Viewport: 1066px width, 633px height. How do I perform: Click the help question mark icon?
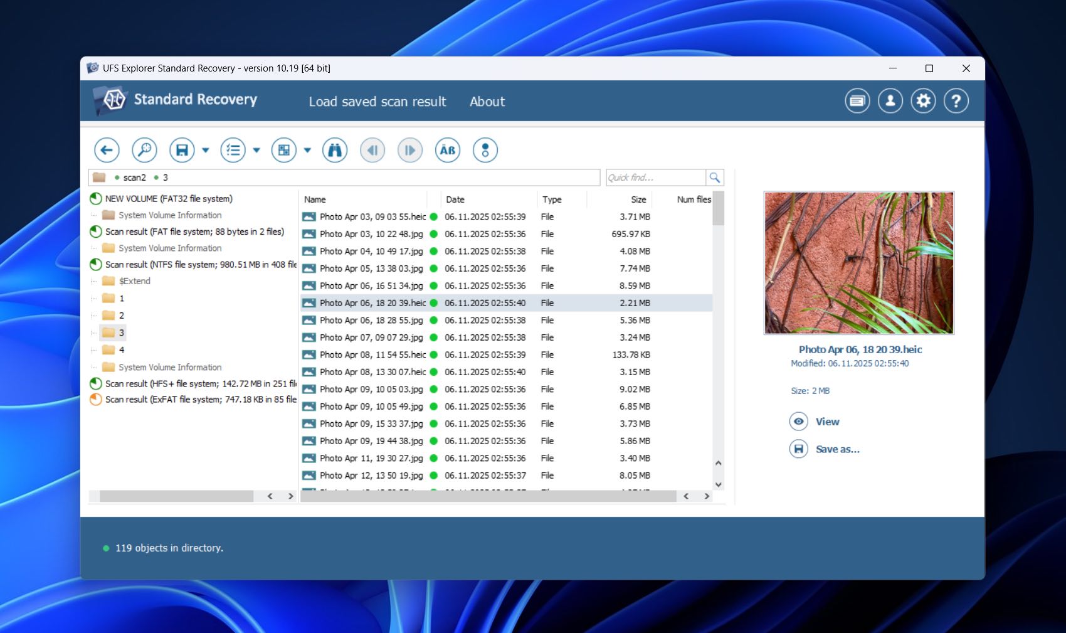point(956,100)
